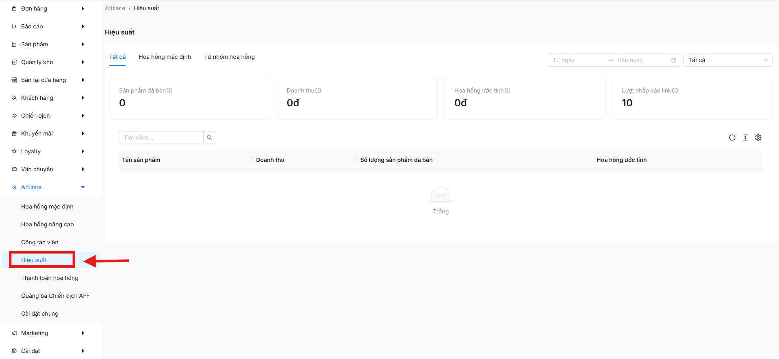Screen dimensions: 779x359
Task: Expand the Quản lý kho menu arrow
Action: coord(83,62)
